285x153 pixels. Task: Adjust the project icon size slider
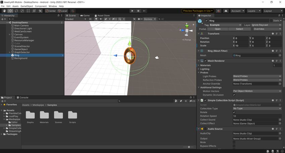pos(189,147)
